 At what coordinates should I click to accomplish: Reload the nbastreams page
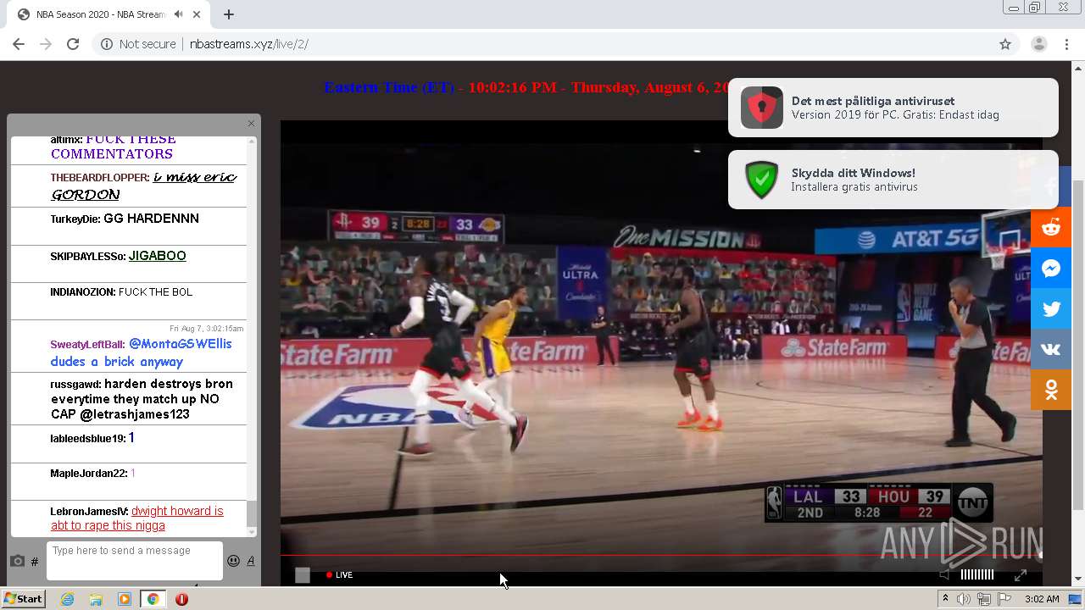[x=73, y=44]
